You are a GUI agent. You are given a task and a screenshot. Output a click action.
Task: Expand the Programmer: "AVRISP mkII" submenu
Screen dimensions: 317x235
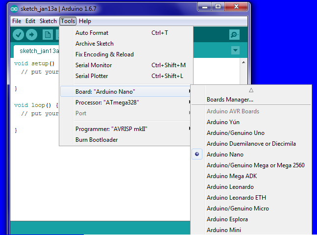tap(125, 129)
